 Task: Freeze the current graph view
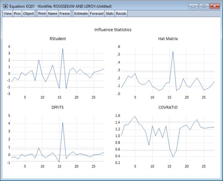click(64, 13)
